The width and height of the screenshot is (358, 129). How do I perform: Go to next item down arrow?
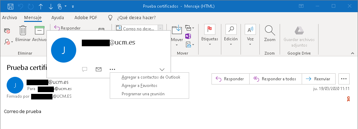tap(51, 7)
